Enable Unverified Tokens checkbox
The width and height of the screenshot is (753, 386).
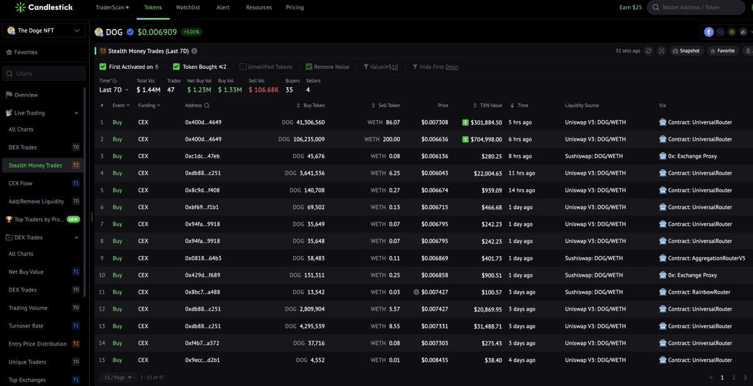243,66
